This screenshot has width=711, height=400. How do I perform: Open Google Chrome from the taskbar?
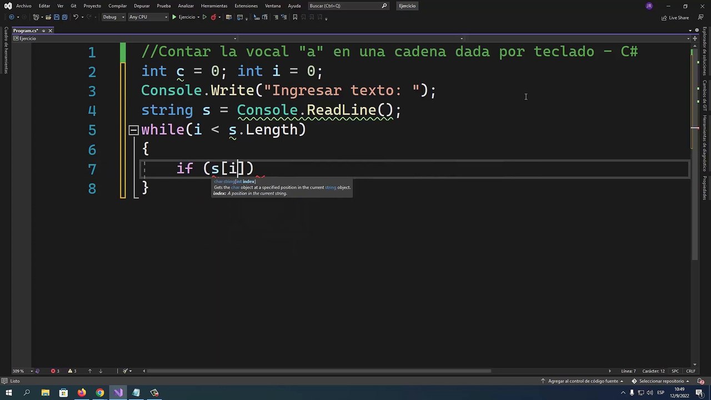click(100, 393)
